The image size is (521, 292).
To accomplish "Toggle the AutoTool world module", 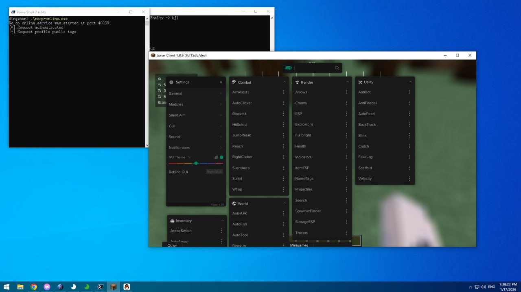I will (x=240, y=235).
